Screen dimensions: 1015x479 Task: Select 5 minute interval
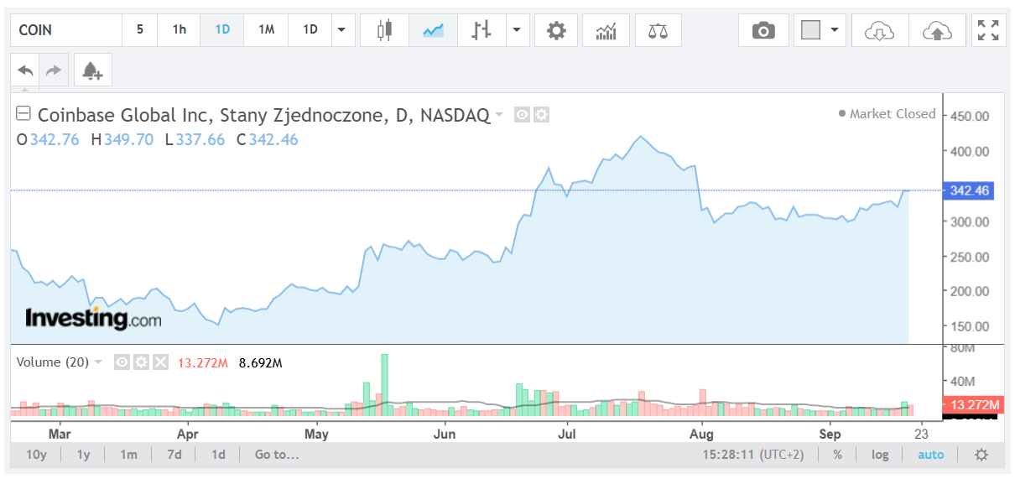point(140,30)
